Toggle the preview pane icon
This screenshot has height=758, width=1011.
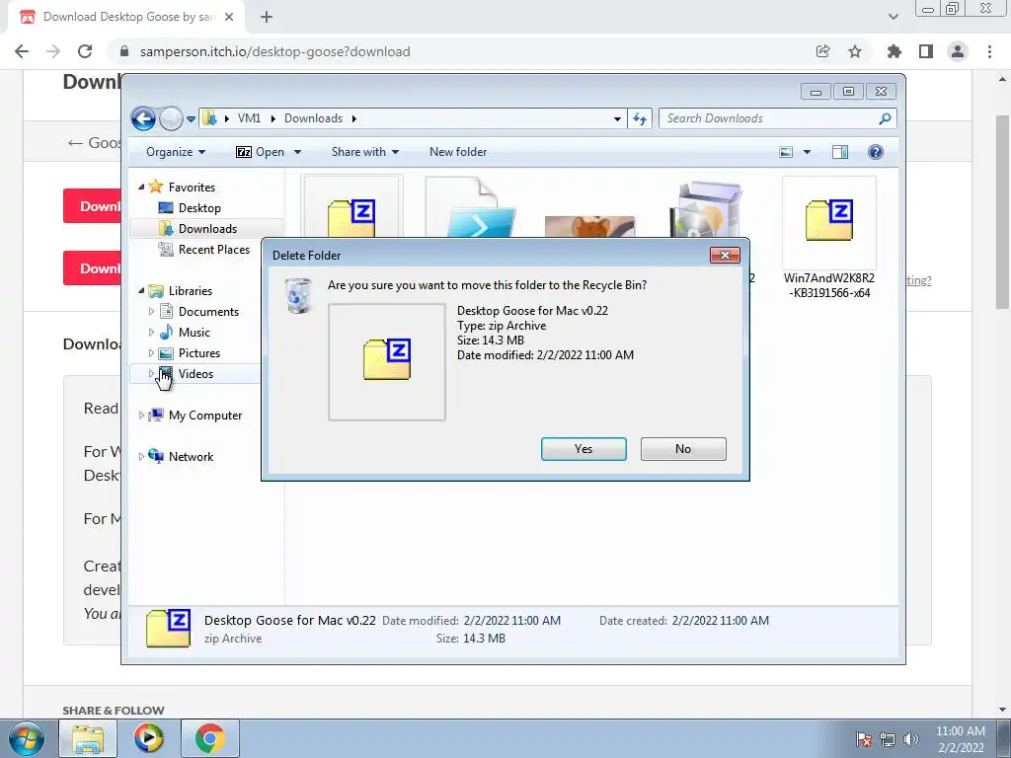(x=839, y=152)
